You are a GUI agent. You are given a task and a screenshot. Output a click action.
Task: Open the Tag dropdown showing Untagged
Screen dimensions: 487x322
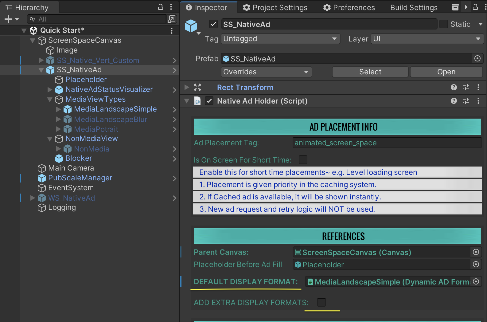tap(280, 39)
